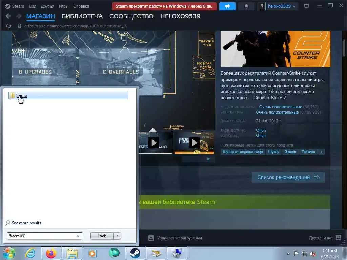Advance media strip with small arrow
This screenshot has width=347, height=260.
click(208, 159)
